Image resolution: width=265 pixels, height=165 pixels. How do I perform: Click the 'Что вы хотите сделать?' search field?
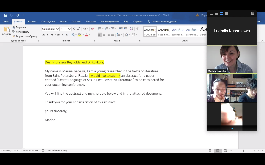click(x=165, y=22)
